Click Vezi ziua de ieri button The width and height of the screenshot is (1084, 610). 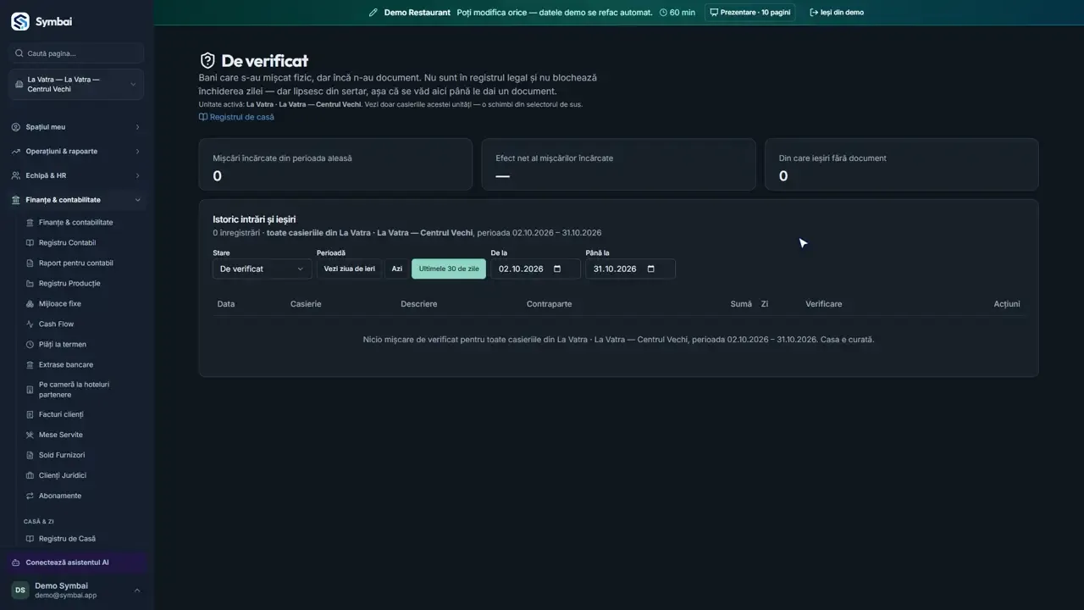[349, 269]
